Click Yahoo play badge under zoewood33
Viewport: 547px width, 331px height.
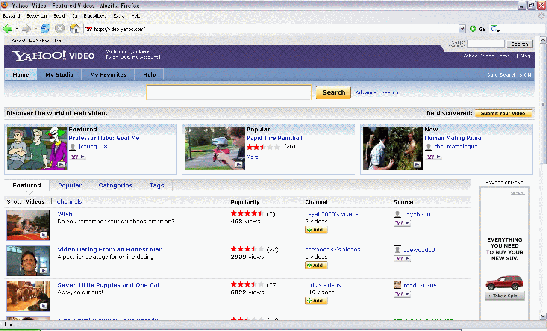pos(402,259)
